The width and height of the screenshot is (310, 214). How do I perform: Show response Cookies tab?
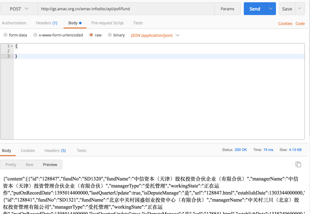pos(28,151)
